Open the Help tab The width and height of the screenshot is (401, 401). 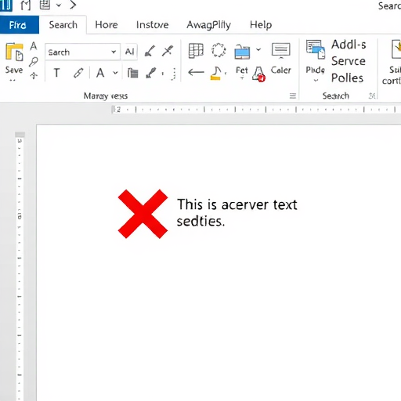pyautogui.click(x=261, y=25)
